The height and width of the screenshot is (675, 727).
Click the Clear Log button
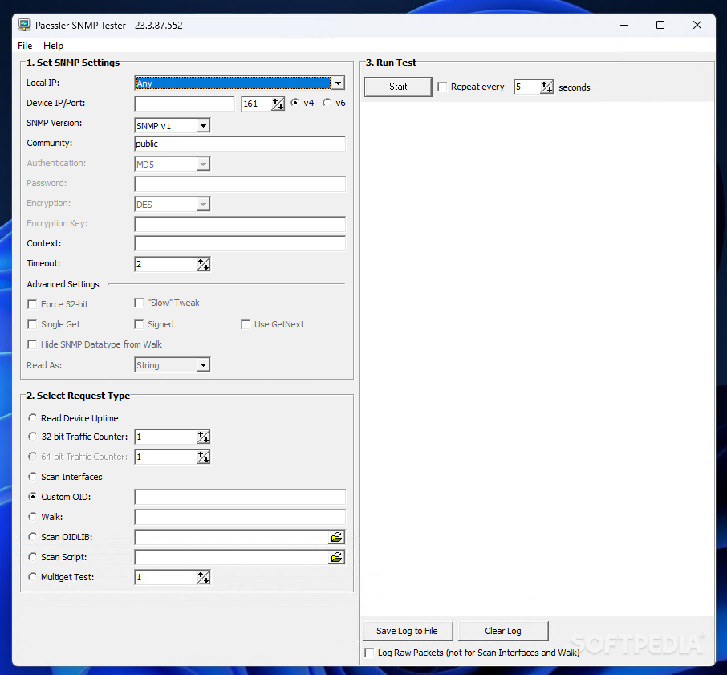point(503,631)
